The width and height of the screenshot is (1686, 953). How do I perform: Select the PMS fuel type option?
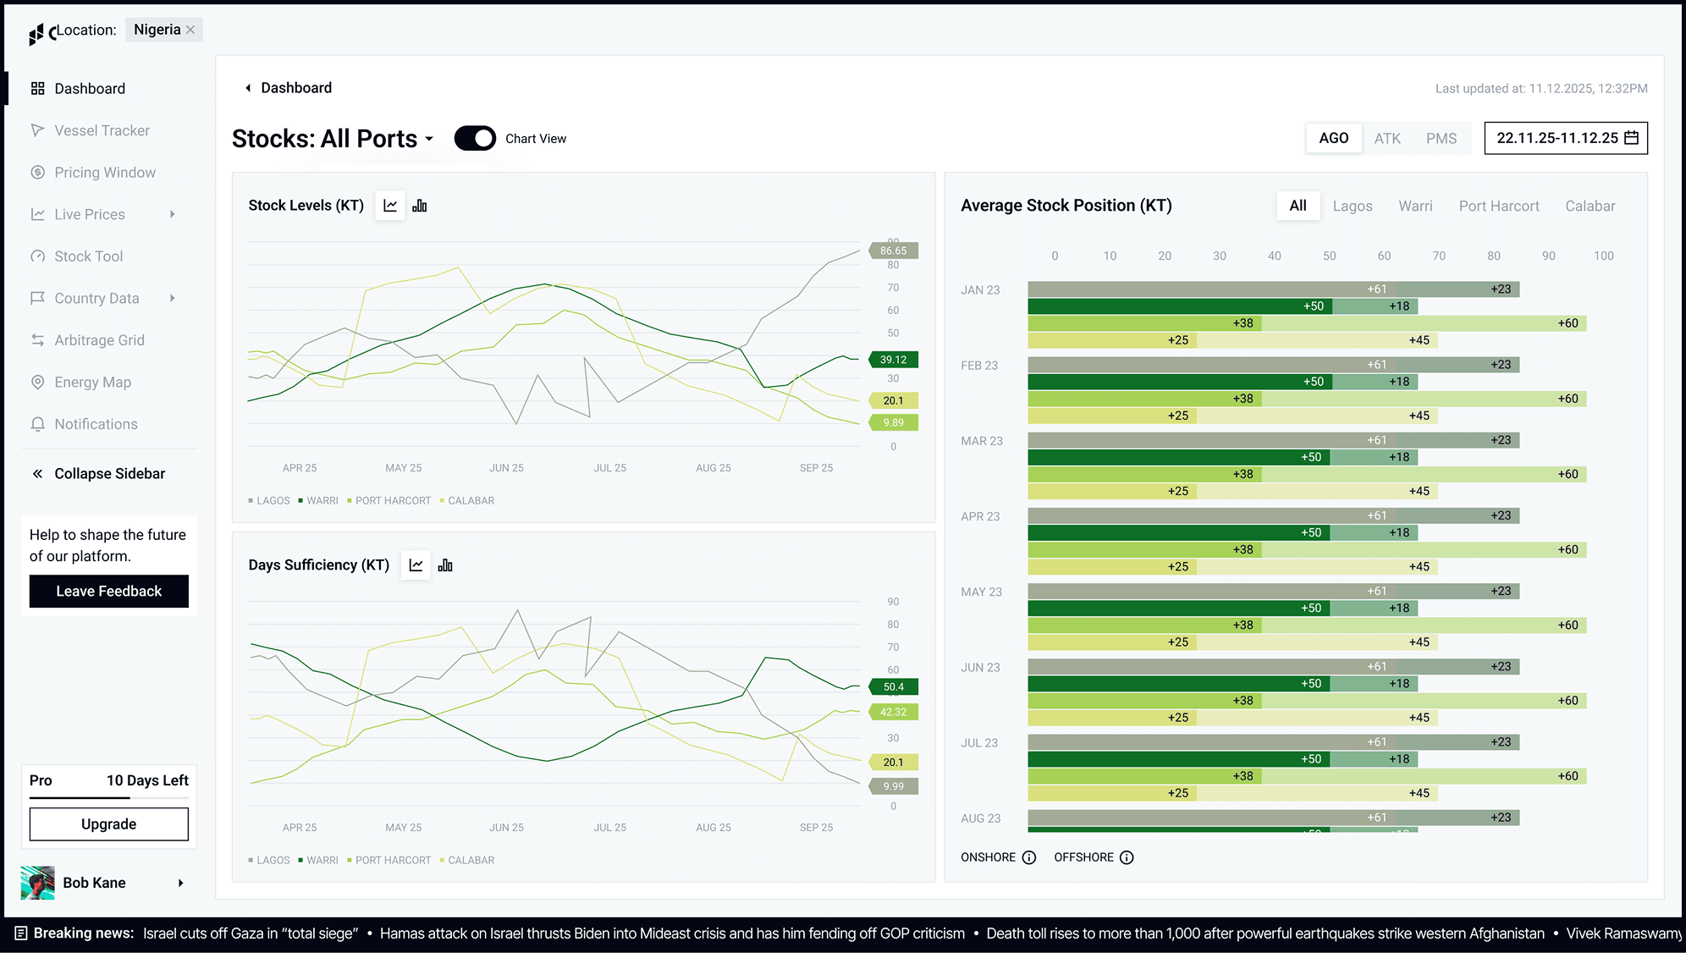(1441, 139)
